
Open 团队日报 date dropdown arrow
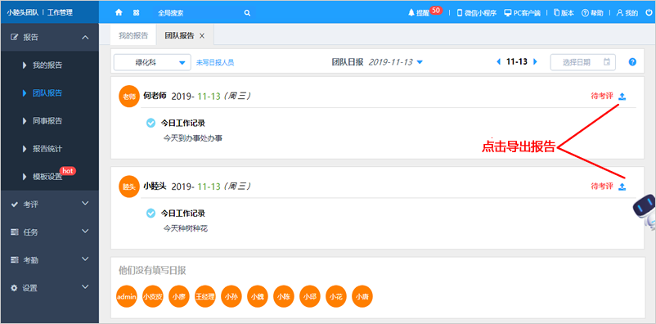pos(420,62)
